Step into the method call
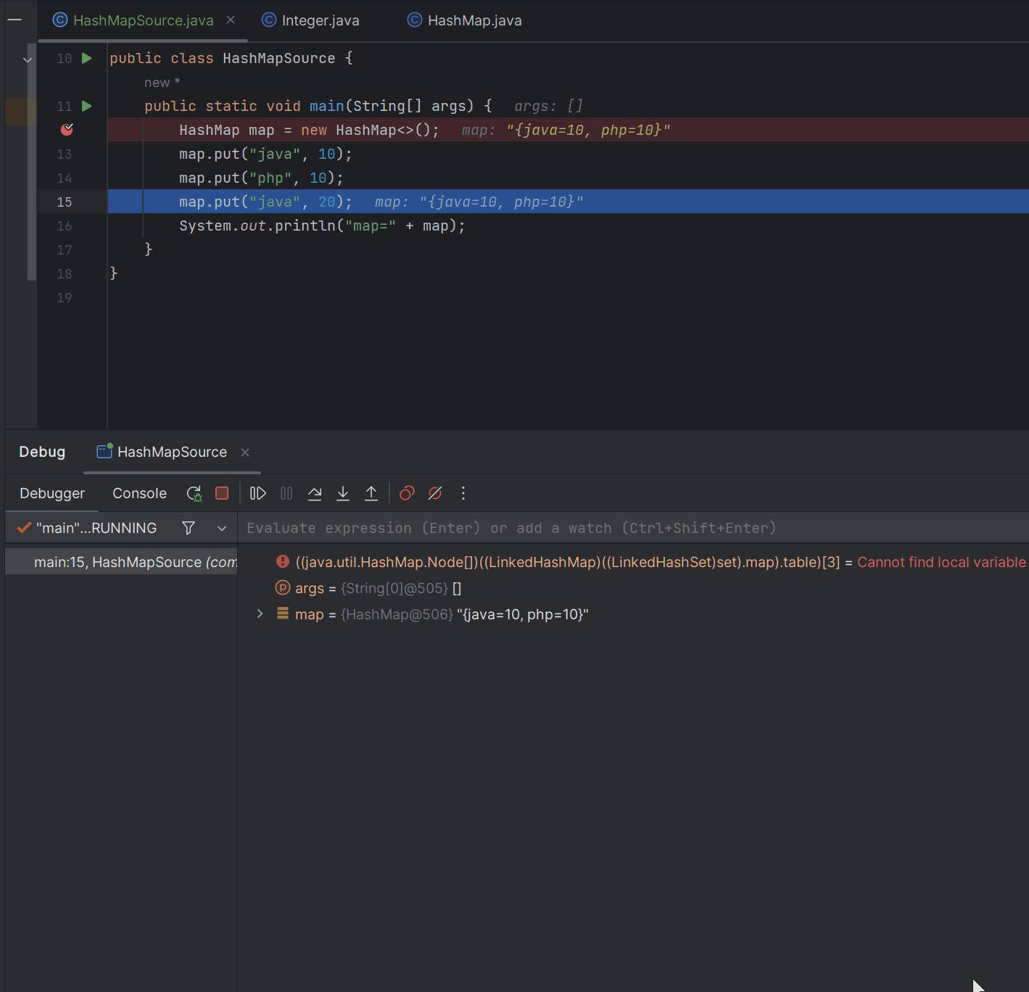 pos(343,493)
